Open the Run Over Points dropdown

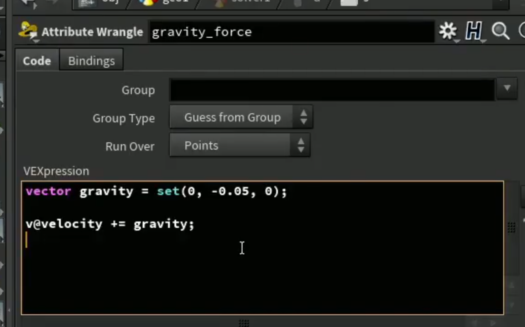[240, 145]
